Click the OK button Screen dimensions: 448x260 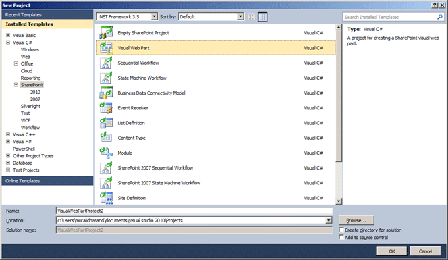[392, 251]
